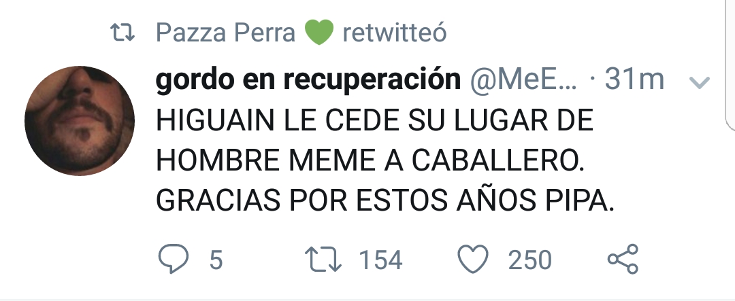The image size is (735, 301).
Task: Retweet using the arrows icon beside 154
Action: pyautogui.click(x=323, y=260)
